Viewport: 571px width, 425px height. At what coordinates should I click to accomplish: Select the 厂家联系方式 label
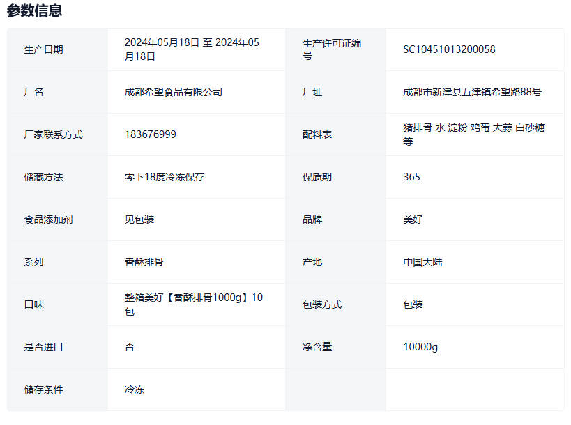(x=53, y=134)
